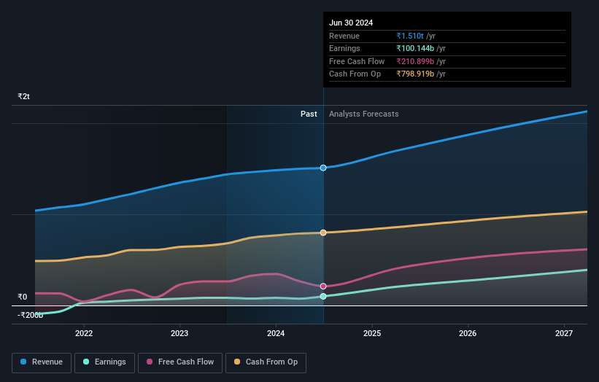Click the Jun 30 2024 tooltip date
Image resolution: width=599 pixels, height=382 pixels.
tap(351, 23)
